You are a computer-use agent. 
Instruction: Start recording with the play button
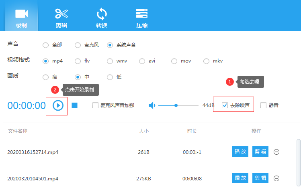click(x=58, y=105)
